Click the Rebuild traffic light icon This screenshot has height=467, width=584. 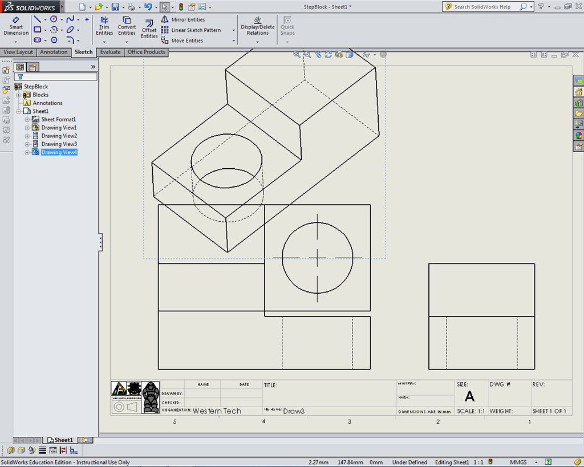click(181, 7)
